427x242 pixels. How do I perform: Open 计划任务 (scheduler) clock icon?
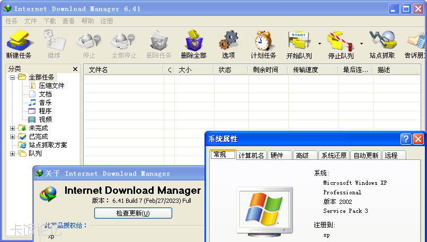(263, 44)
